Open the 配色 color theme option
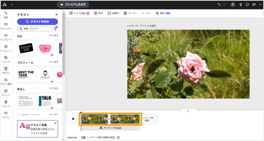Viewport: 264px width, 141px height. (99, 13)
